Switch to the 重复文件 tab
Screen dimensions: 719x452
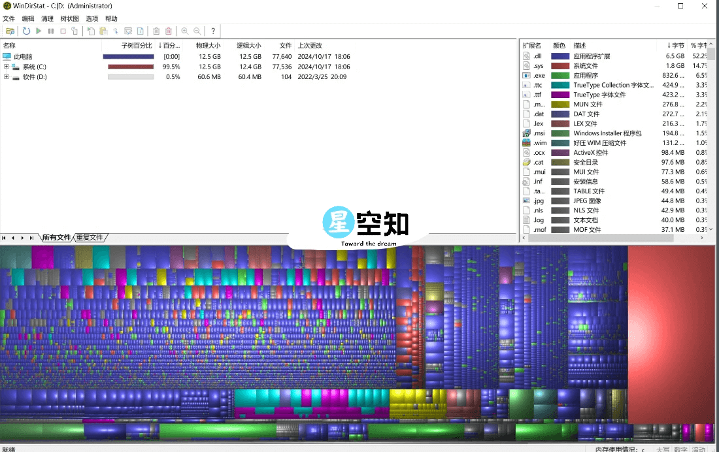tap(90, 237)
